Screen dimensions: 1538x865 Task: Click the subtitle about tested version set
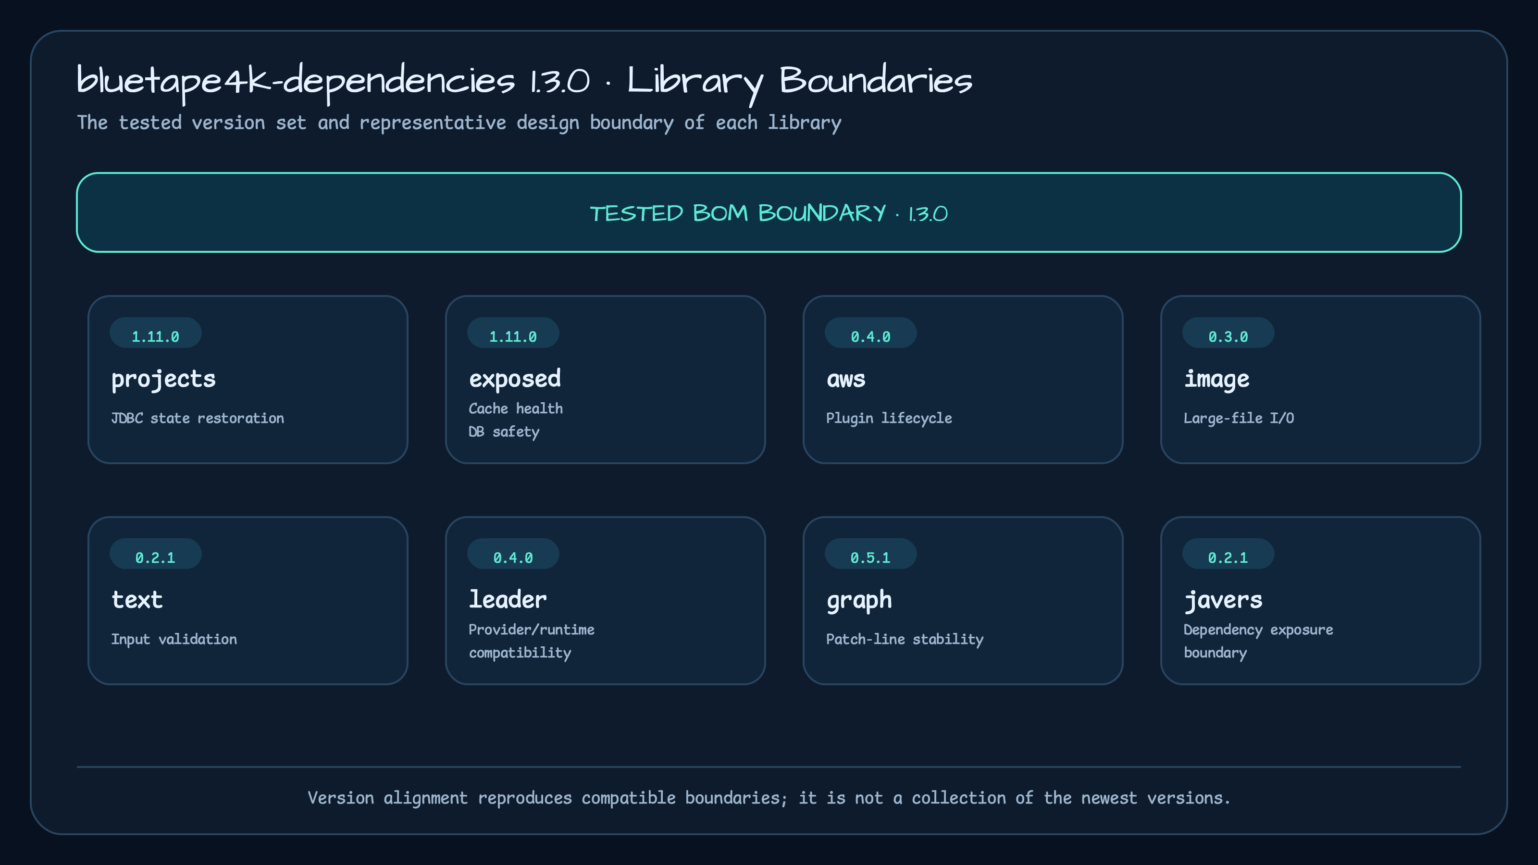pyautogui.click(x=459, y=123)
